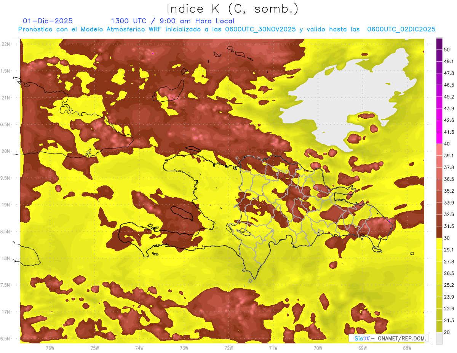This screenshot has height=353, width=457.
Task: Click the colorbar value "45.2"
Action: coord(449,97)
